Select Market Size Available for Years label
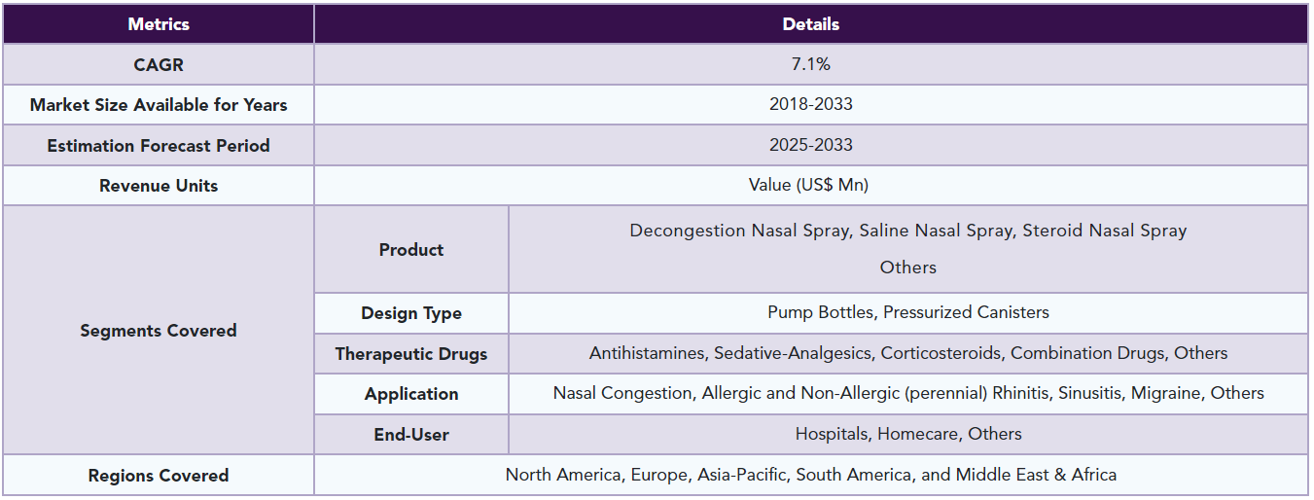The height and width of the screenshot is (500, 1314). point(159,105)
